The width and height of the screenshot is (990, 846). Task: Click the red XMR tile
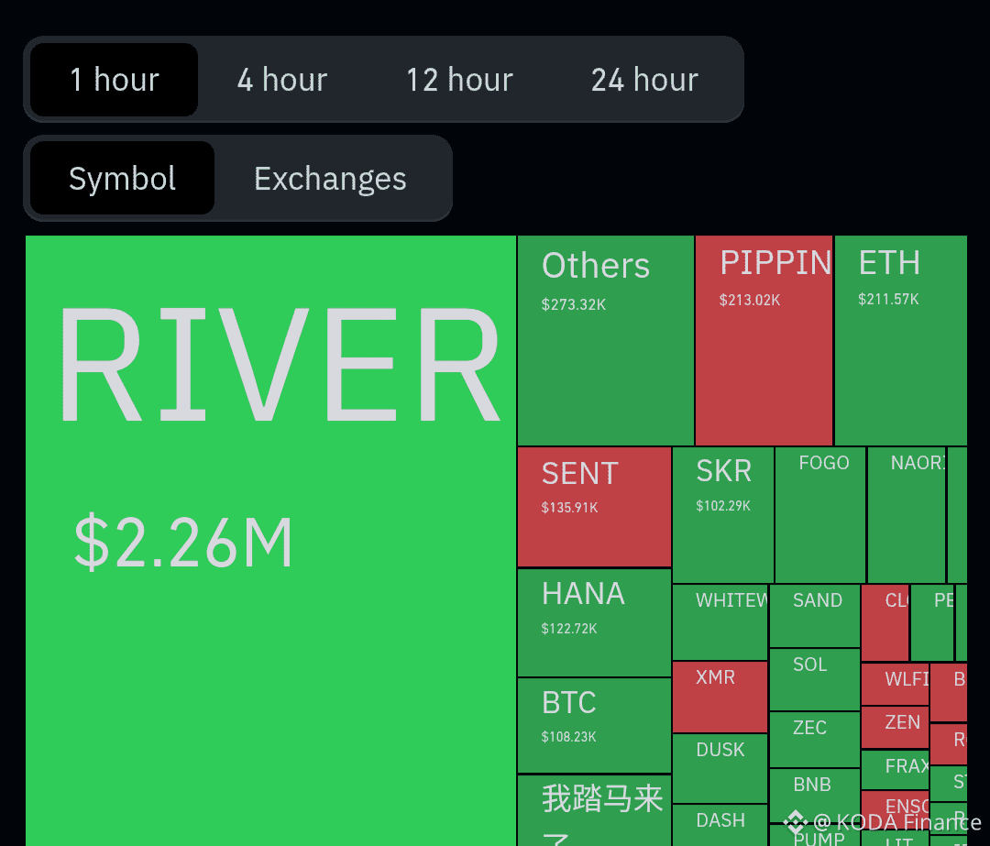720,697
